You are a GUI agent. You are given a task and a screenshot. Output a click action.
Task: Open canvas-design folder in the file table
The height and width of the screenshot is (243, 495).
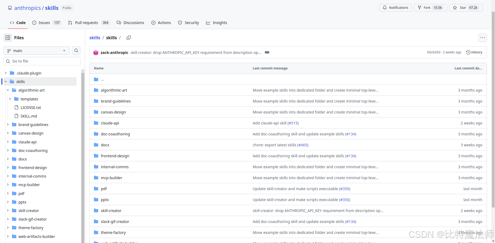(x=113, y=112)
